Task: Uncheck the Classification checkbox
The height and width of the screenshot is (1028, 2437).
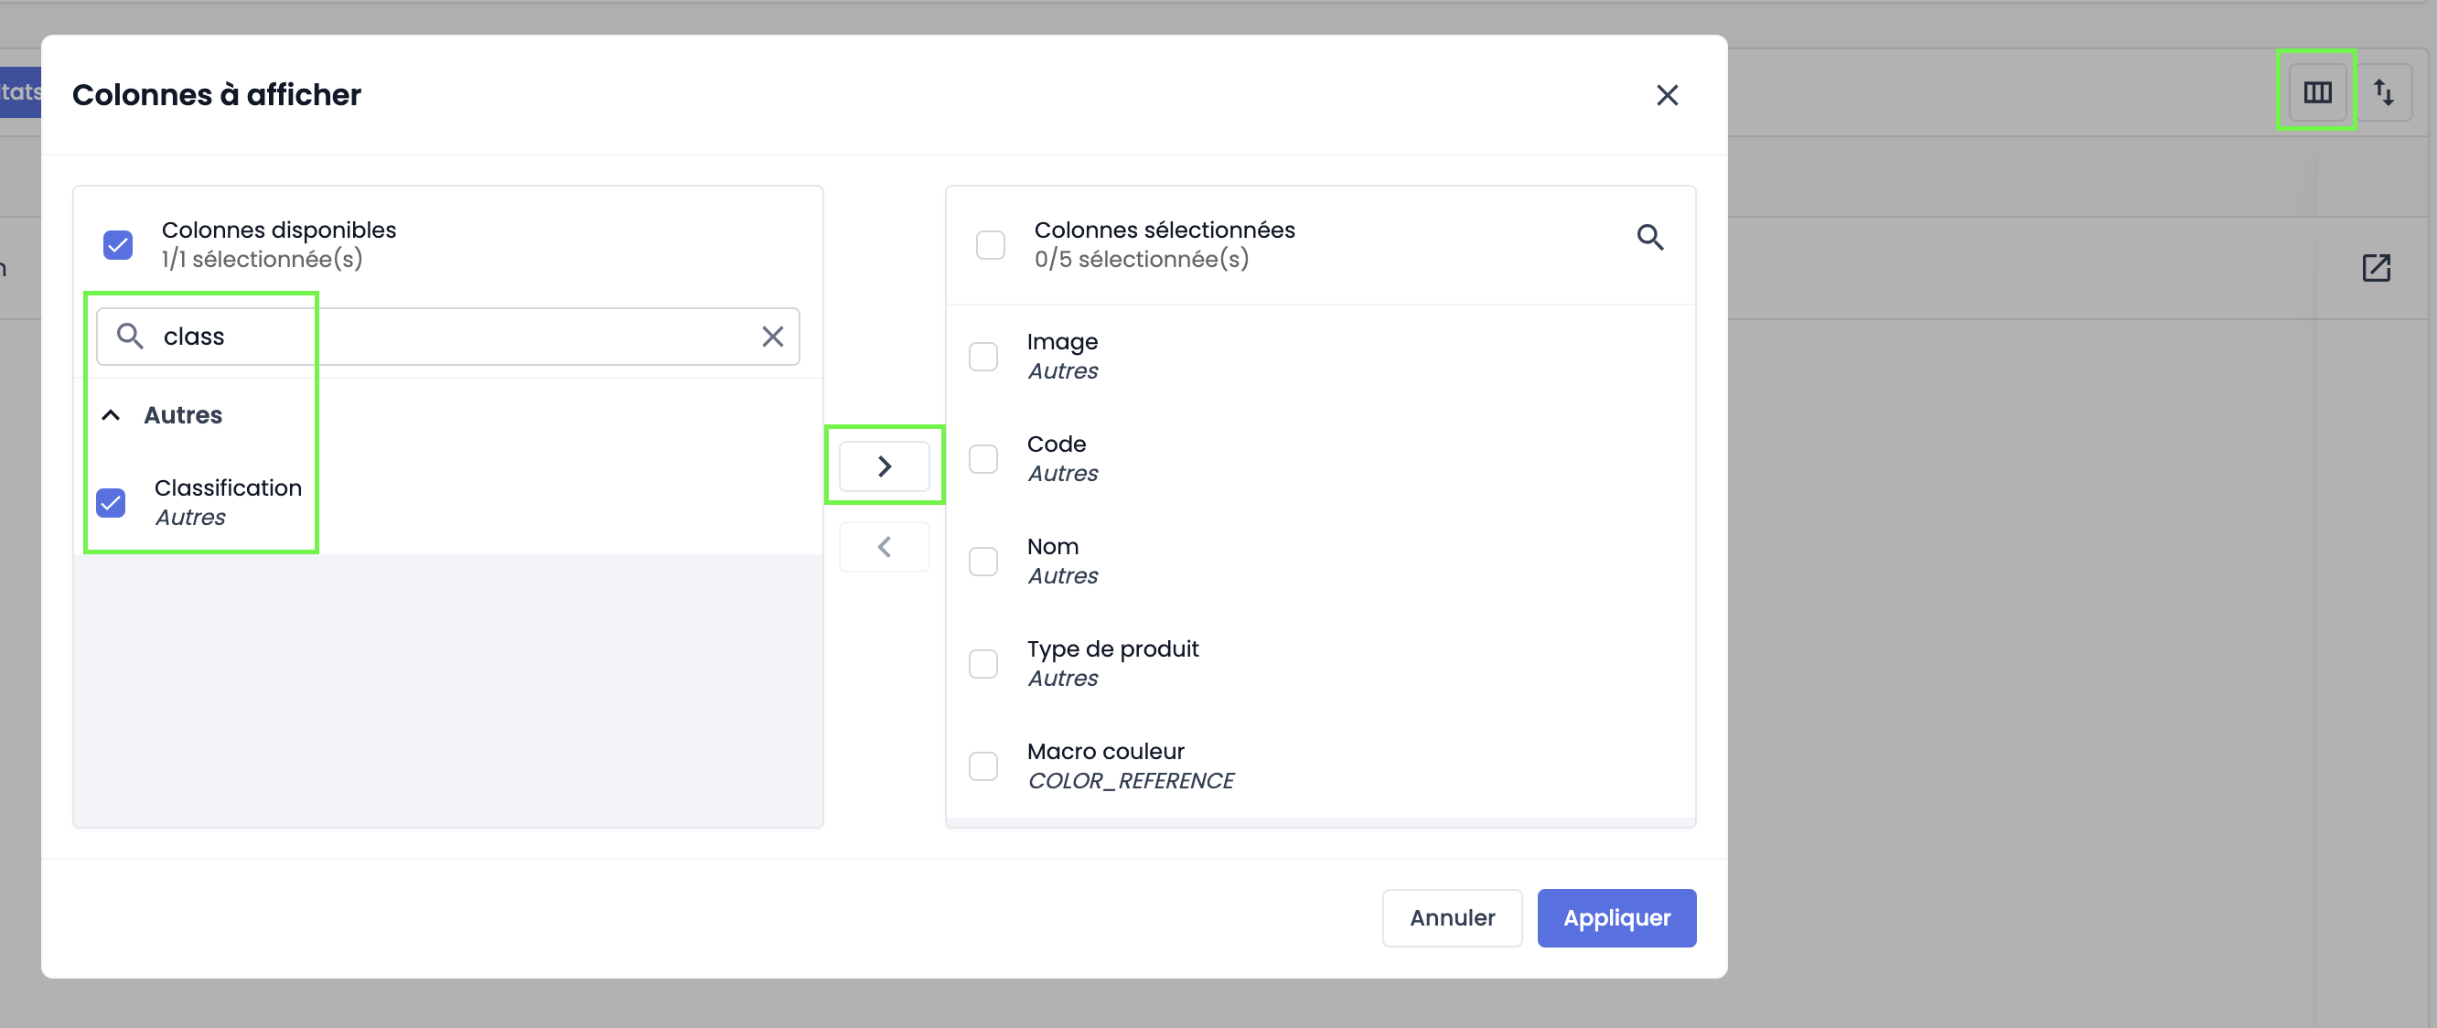Action: coord(112,502)
